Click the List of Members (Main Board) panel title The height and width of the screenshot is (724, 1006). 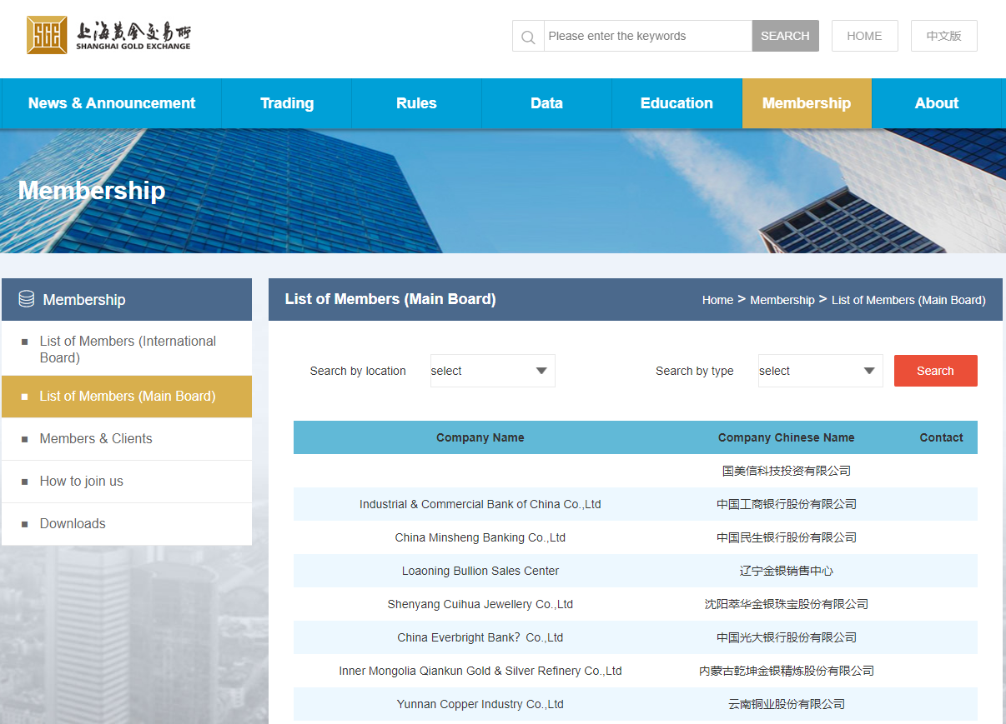pyautogui.click(x=390, y=299)
